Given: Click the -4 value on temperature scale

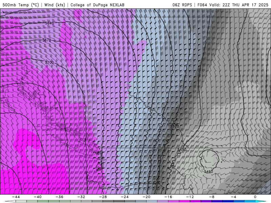Looking at the screenshot, I should [x=233, y=197].
